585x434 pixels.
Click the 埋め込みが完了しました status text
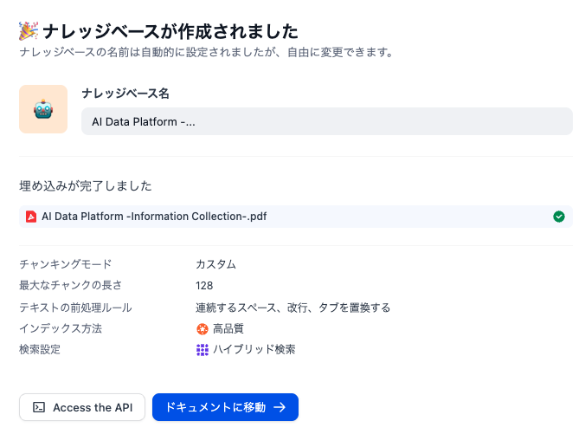(86, 185)
